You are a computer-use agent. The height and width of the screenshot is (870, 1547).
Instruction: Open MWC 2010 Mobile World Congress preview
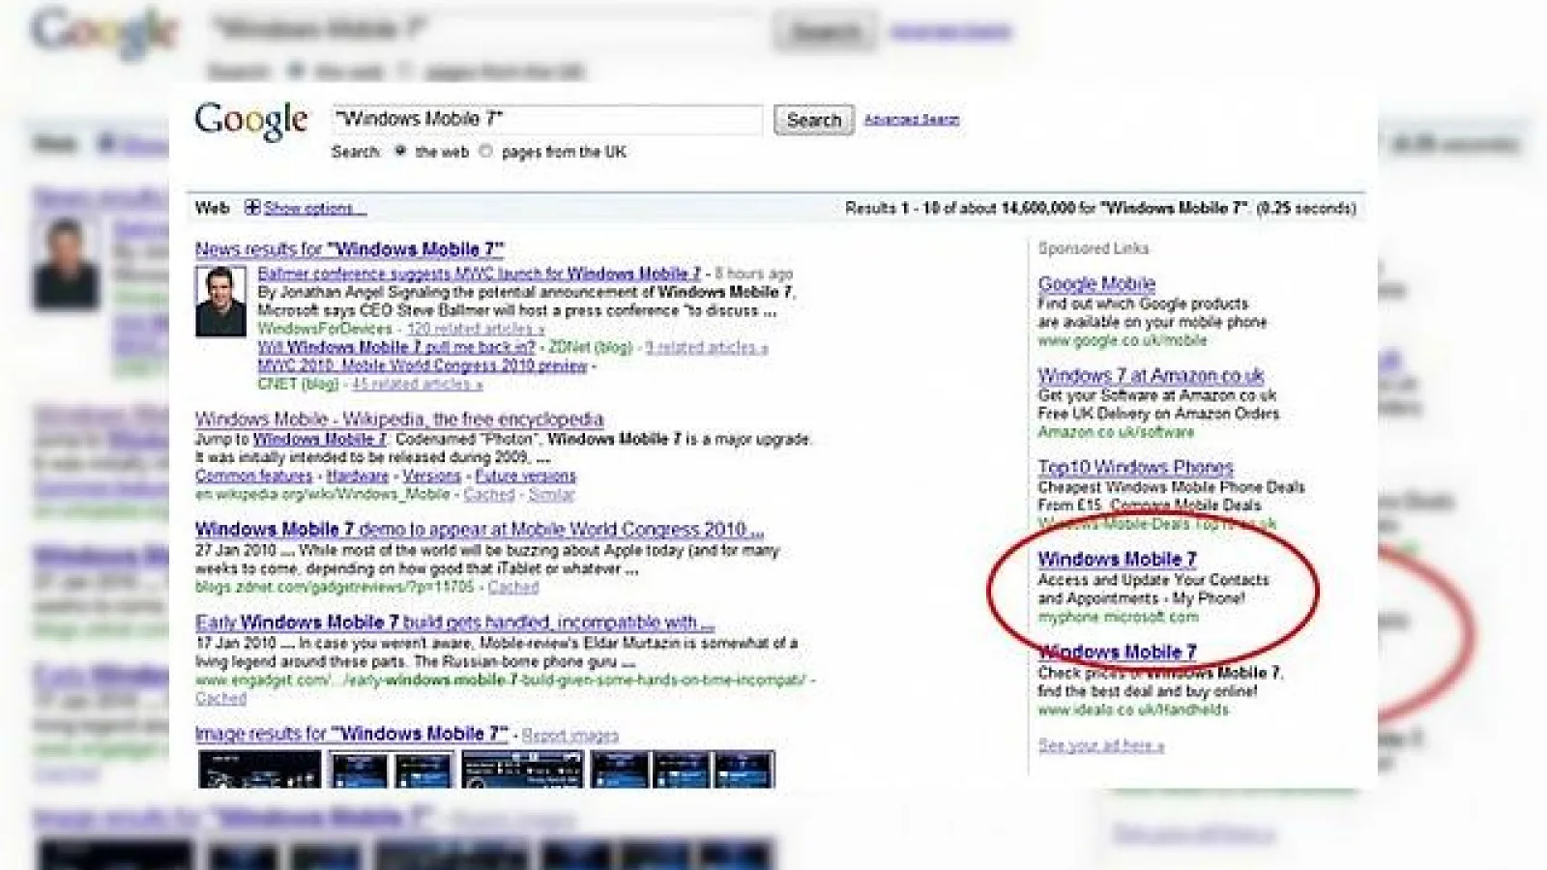point(423,365)
